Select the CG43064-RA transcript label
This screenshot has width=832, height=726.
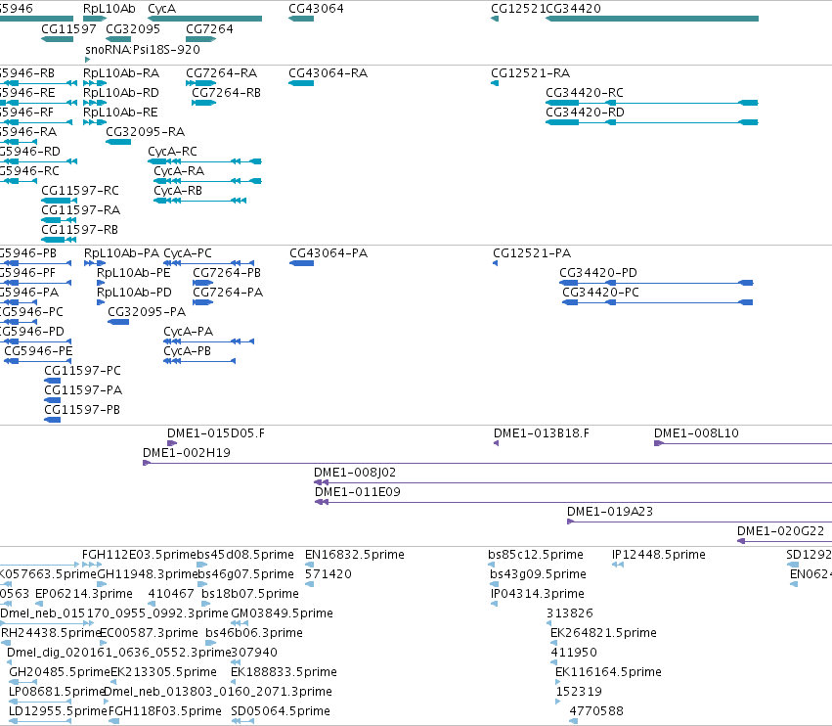(x=328, y=72)
